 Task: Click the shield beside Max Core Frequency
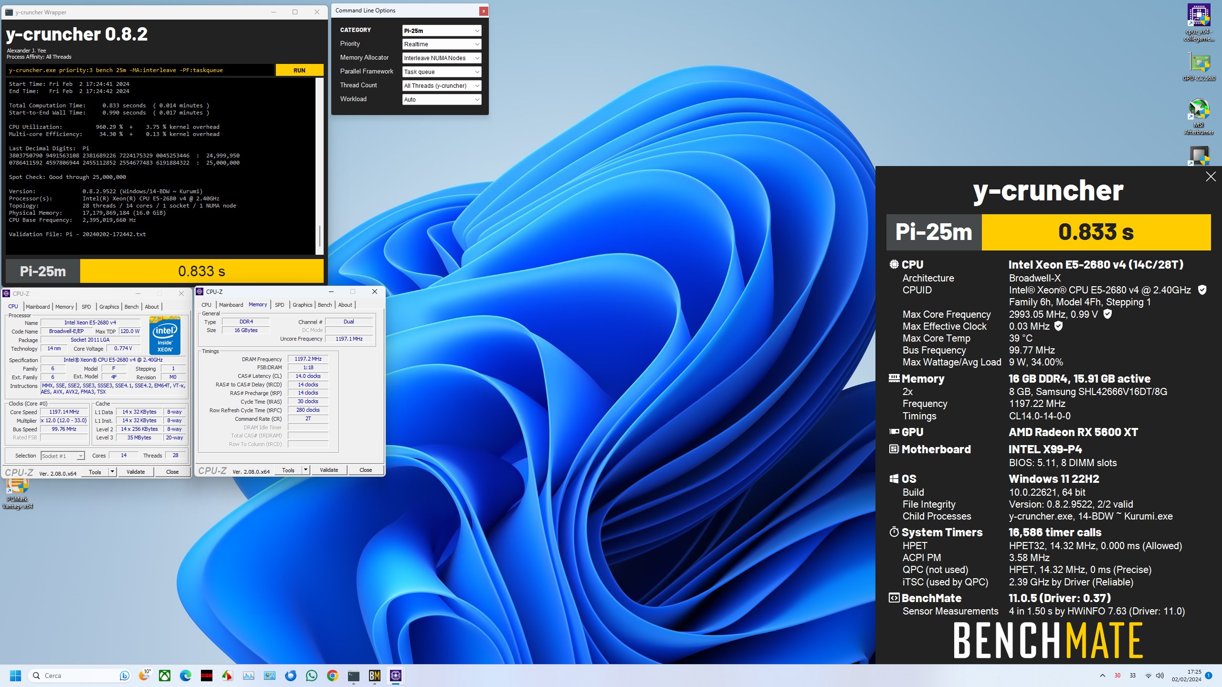(1107, 314)
